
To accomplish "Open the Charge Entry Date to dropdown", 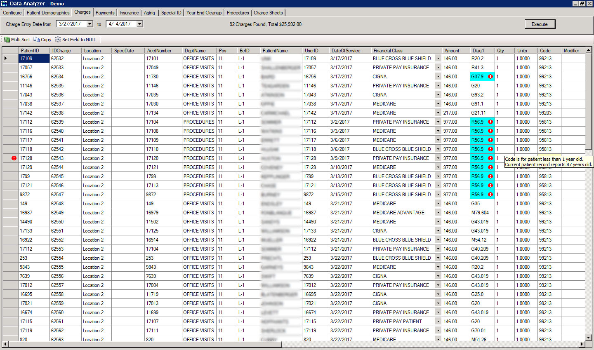I will tap(140, 24).
